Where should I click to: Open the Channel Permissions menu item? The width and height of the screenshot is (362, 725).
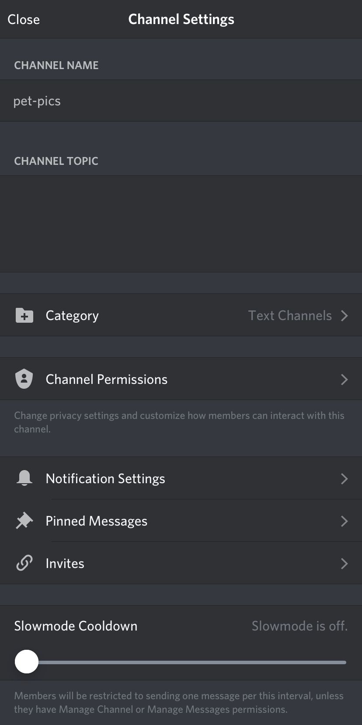[181, 379]
